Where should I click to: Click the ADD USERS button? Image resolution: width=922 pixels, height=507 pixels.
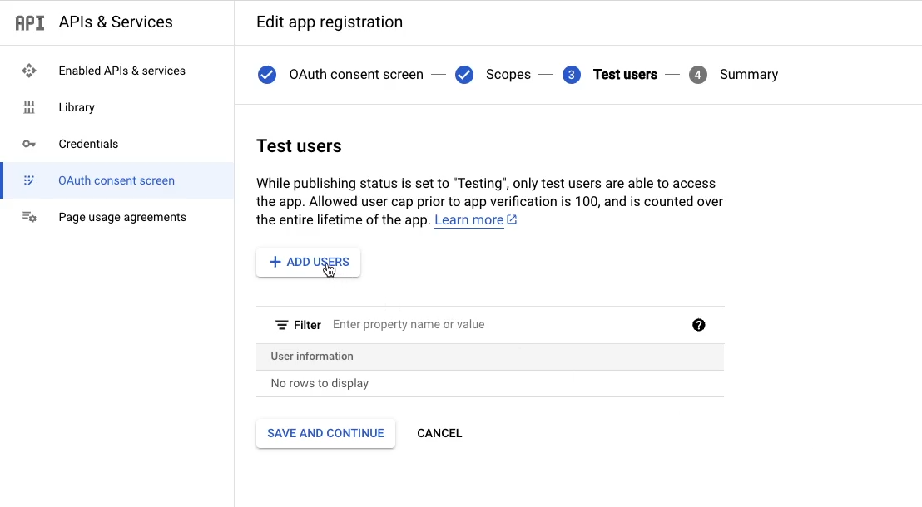308,262
